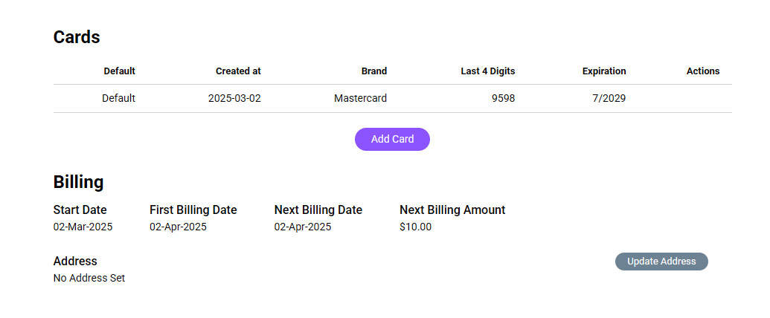Click the Next Billing Date label
770x318 pixels.
(318, 210)
